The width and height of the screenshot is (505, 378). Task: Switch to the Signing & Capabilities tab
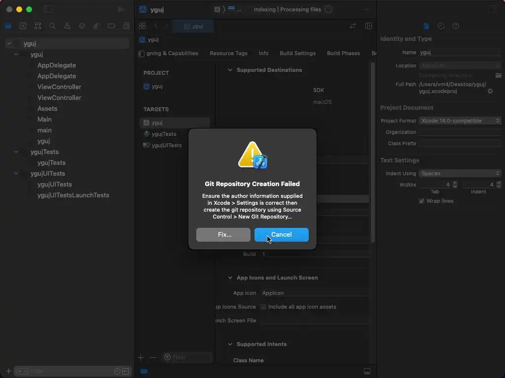pos(172,53)
